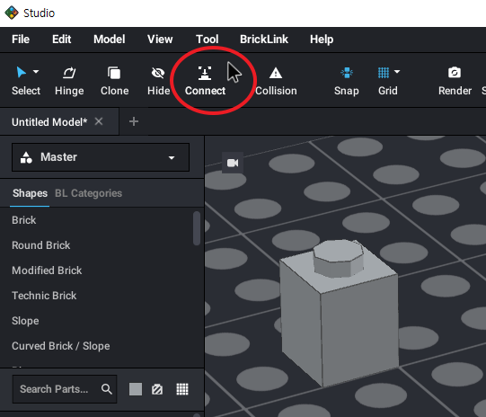Click the parts category list scrollbar
Viewport: 486px width, 417px height.
(x=197, y=228)
